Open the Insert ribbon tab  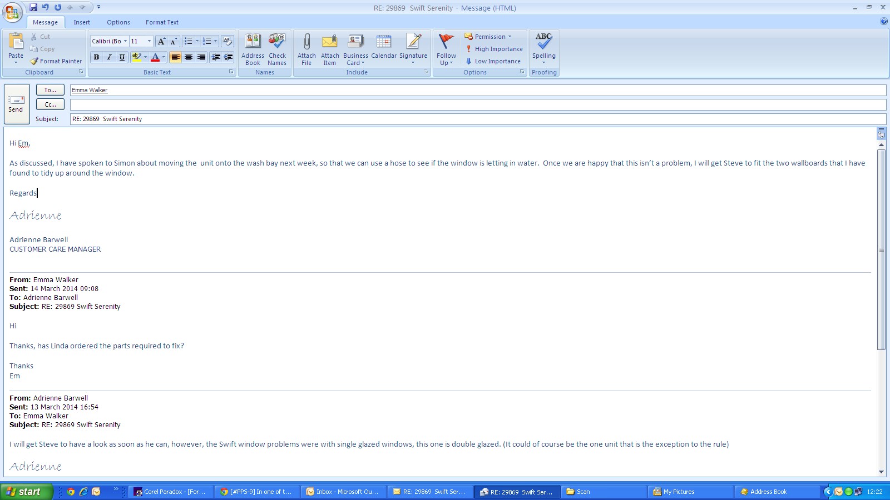[x=82, y=22]
